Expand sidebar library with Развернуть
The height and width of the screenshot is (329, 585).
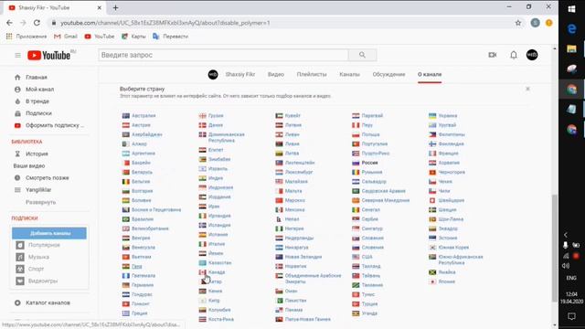[40, 202]
